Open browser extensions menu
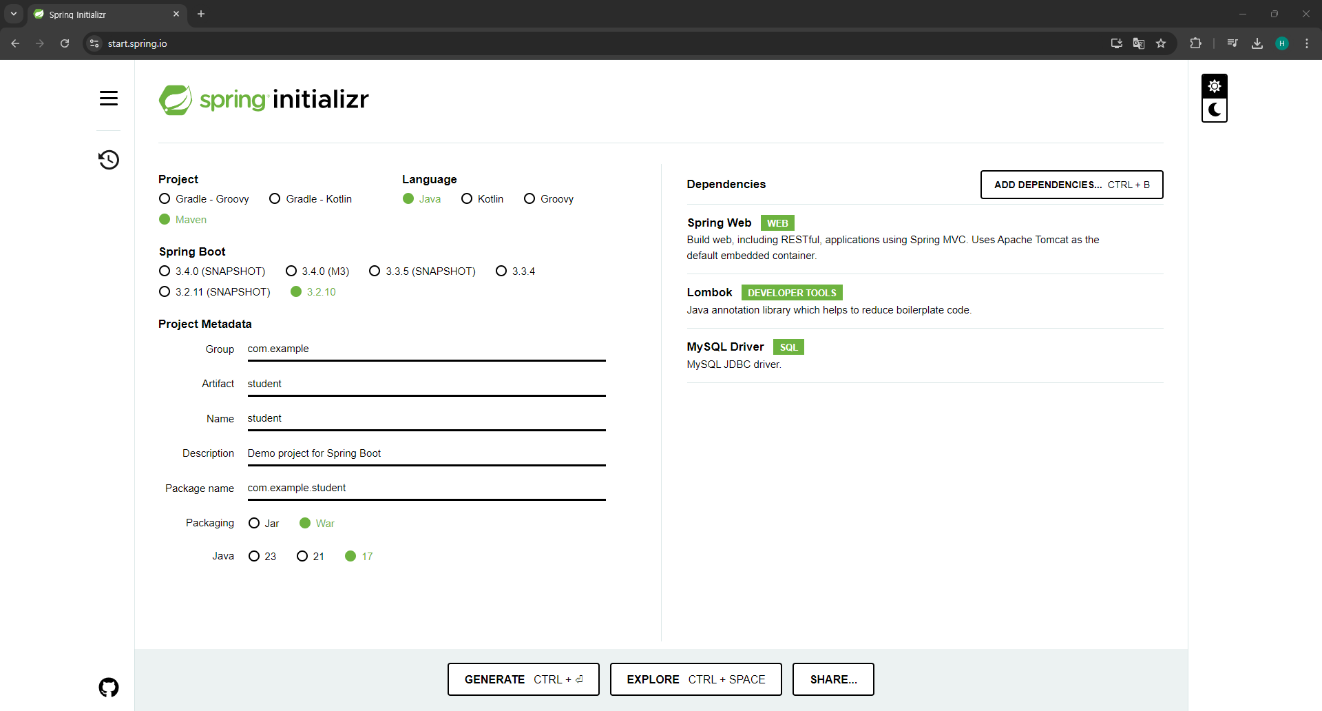Viewport: 1322px width, 711px height. click(1195, 43)
